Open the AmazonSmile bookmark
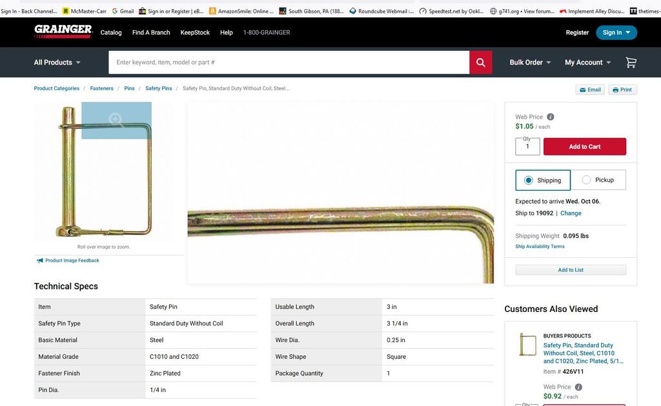The width and height of the screenshot is (661, 406). (x=241, y=12)
